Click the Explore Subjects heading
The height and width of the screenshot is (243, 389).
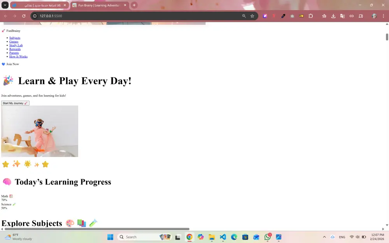50,223
